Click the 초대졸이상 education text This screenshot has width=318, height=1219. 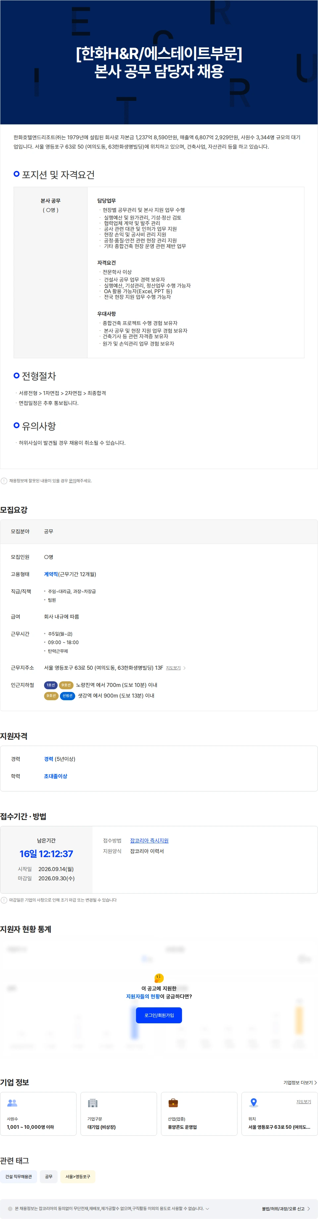click(x=55, y=776)
